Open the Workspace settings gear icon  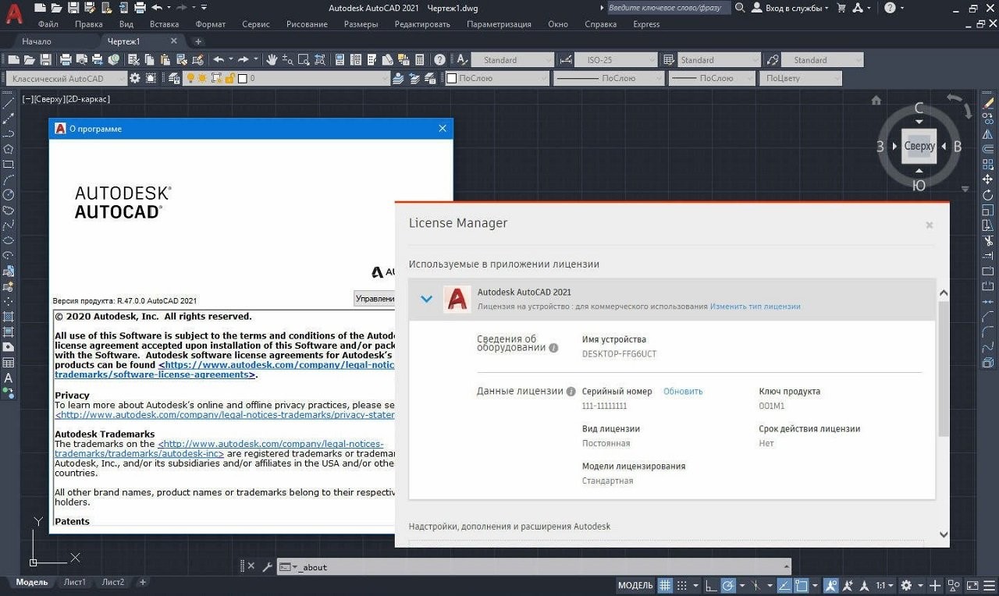pyautogui.click(x=135, y=78)
